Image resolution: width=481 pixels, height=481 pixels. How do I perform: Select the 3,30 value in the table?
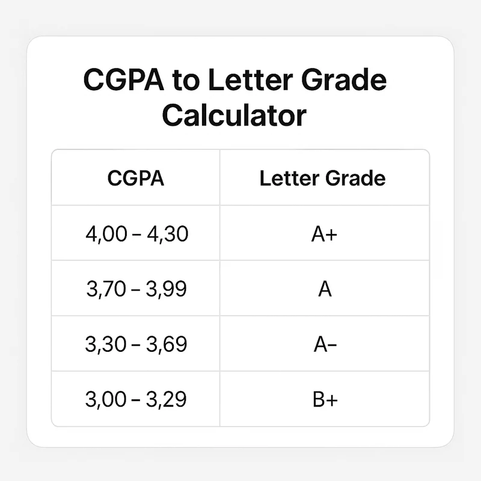pos(106,344)
